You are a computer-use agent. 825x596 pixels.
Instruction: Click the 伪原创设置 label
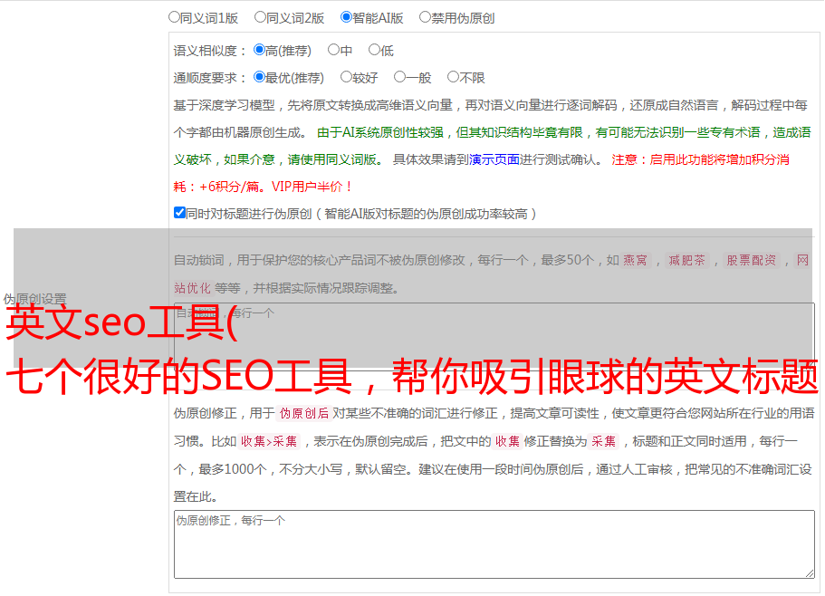click(34, 299)
